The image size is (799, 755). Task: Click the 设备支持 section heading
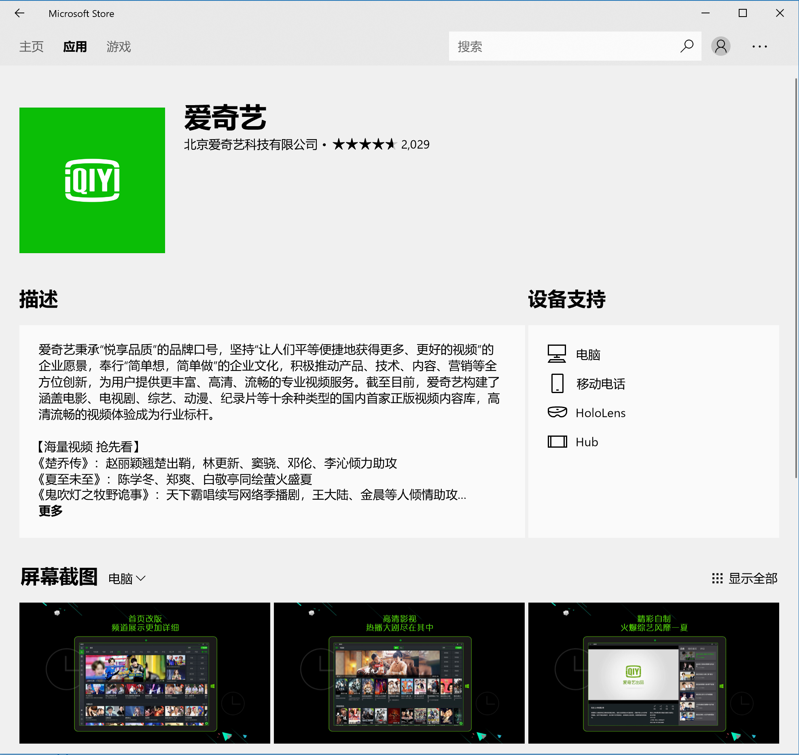566,299
